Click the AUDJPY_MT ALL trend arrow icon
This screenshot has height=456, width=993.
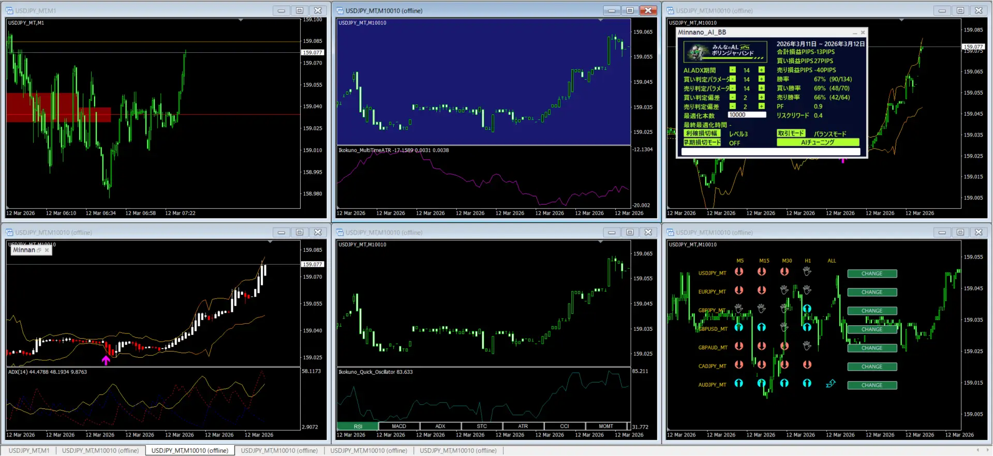coord(831,384)
